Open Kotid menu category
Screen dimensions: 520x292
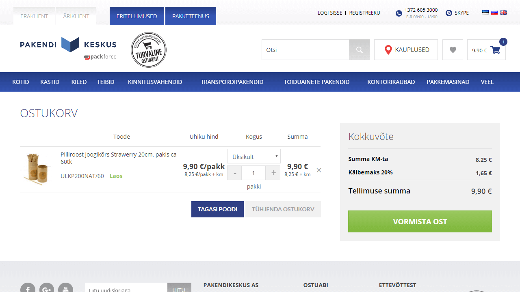click(21, 82)
